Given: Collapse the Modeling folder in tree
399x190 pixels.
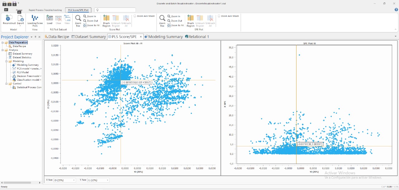Looking at the screenshot, I should pyautogui.click(x=6, y=61).
